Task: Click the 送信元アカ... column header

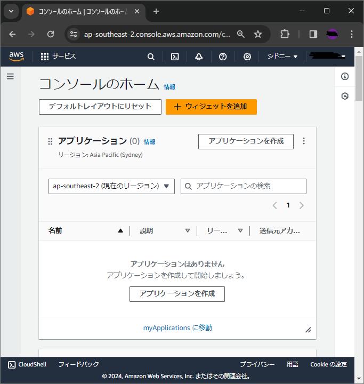Action: pyautogui.click(x=280, y=231)
